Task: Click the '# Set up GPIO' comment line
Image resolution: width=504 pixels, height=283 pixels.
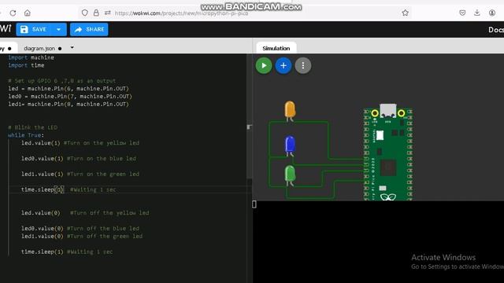Action: [61, 81]
